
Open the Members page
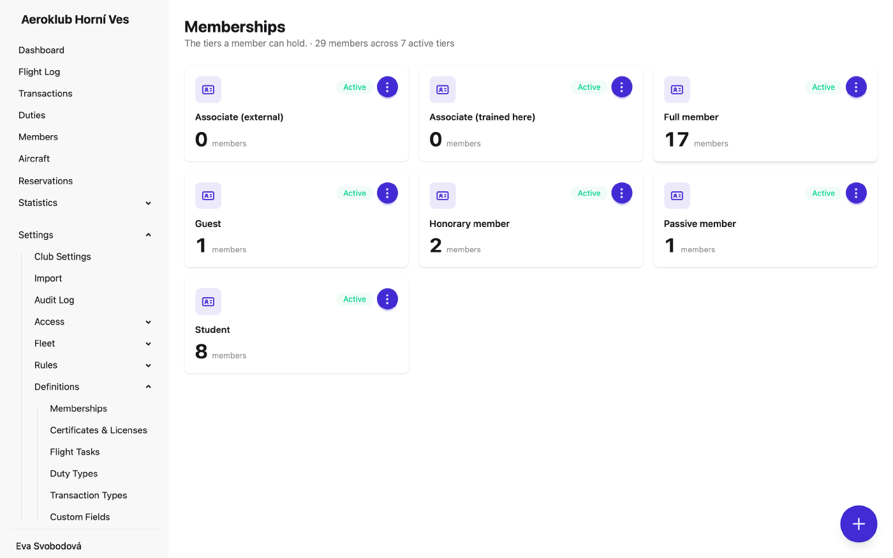pos(38,136)
